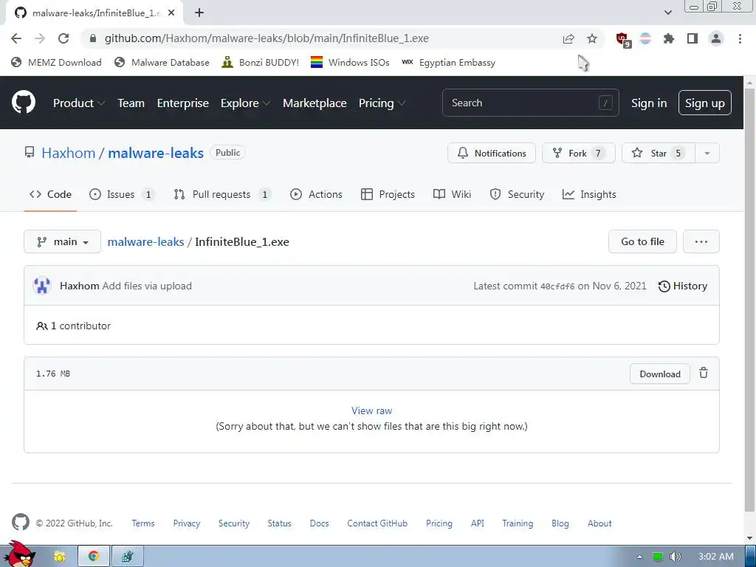Expand the Product dropdown menu
The height and width of the screenshot is (567, 756).
(79, 103)
